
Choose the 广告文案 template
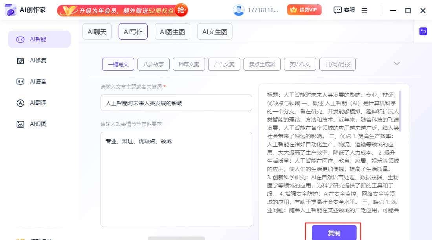pyautogui.click(x=224, y=64)
